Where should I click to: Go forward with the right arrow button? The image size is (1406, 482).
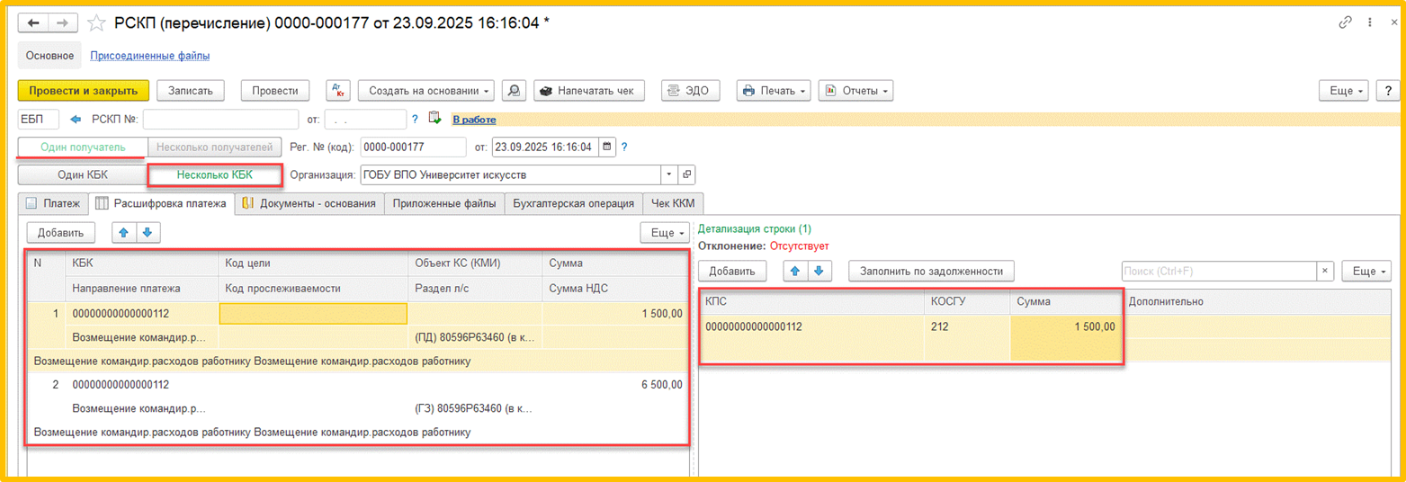pos(63,22)
